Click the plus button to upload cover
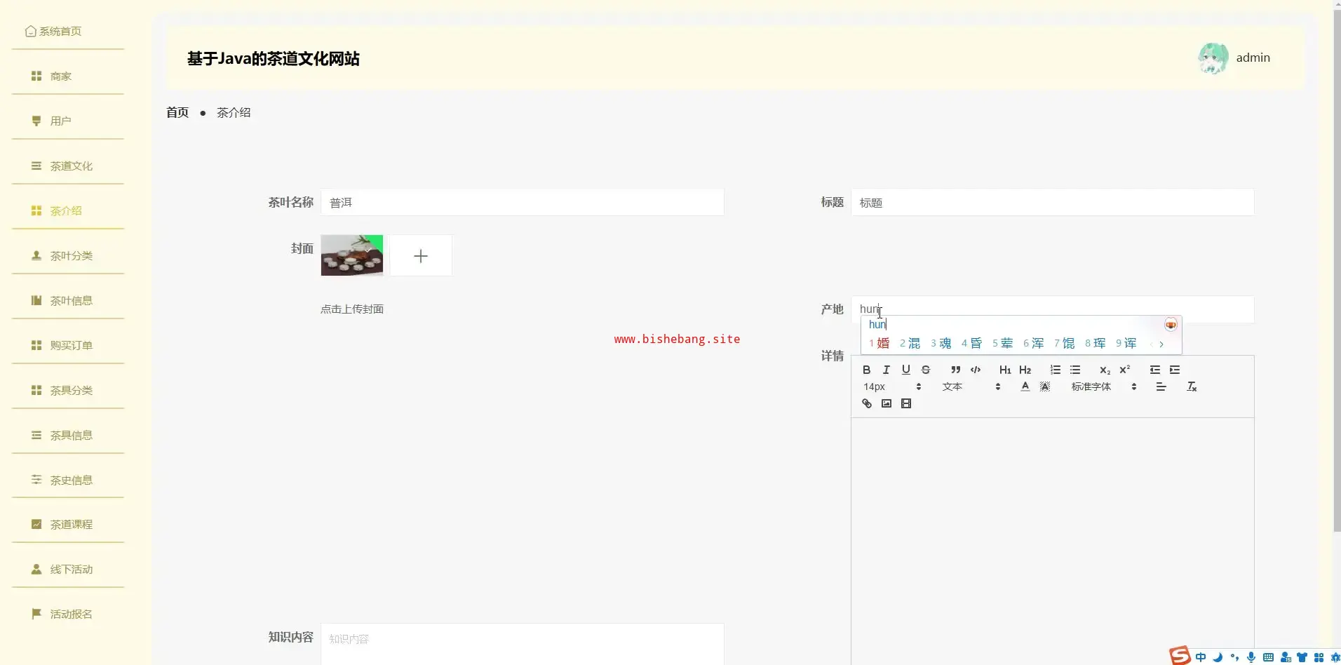 [x=421, y=255]
